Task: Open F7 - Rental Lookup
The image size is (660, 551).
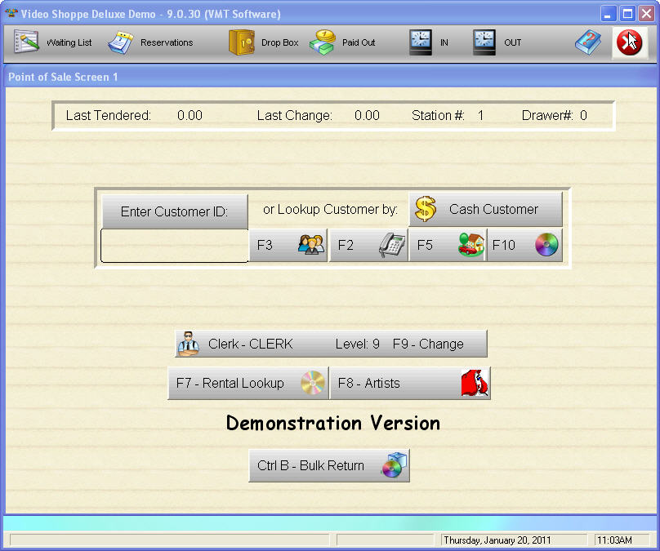Action: tap(247, 383)
